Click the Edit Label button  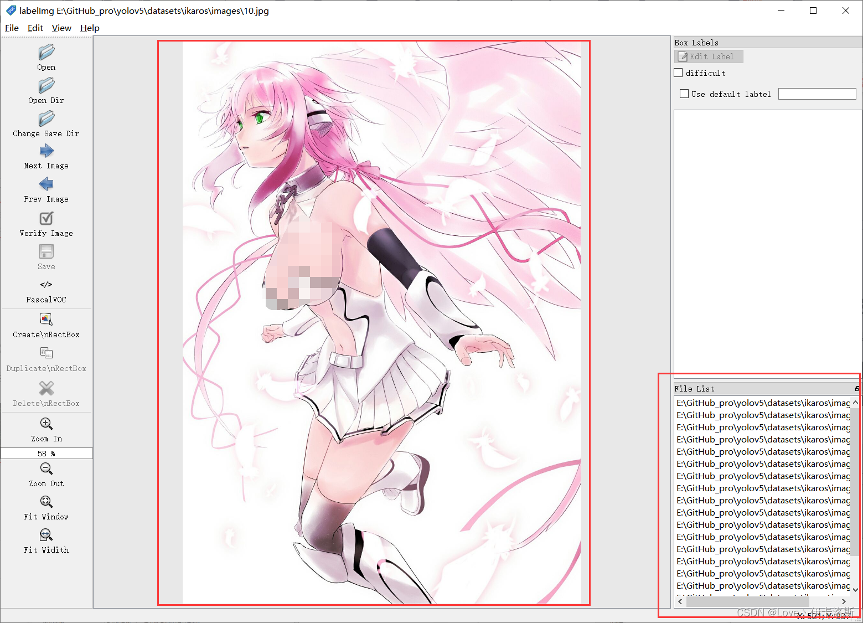[x=709, y=56]
